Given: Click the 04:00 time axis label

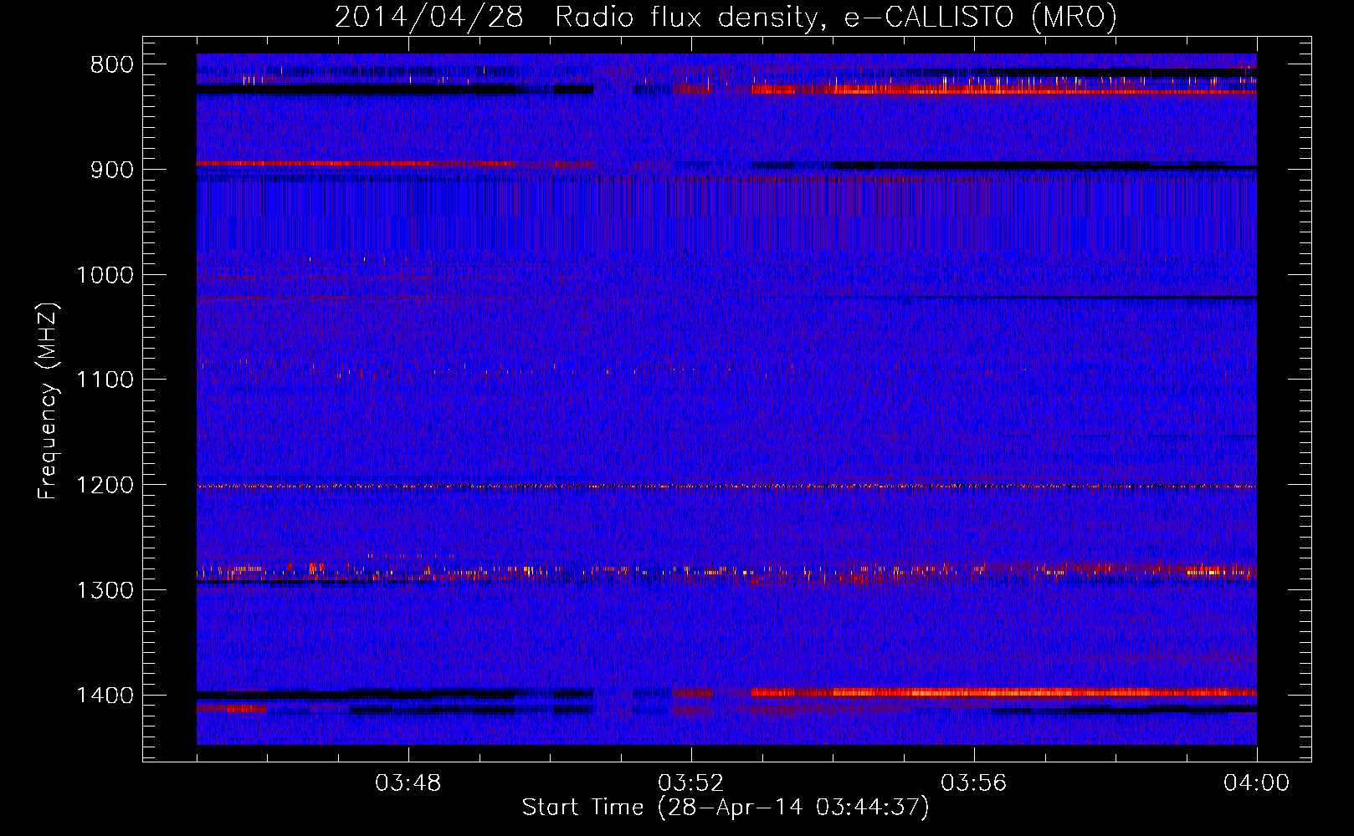Looking at the screenshot, I should pos(1257,783).
